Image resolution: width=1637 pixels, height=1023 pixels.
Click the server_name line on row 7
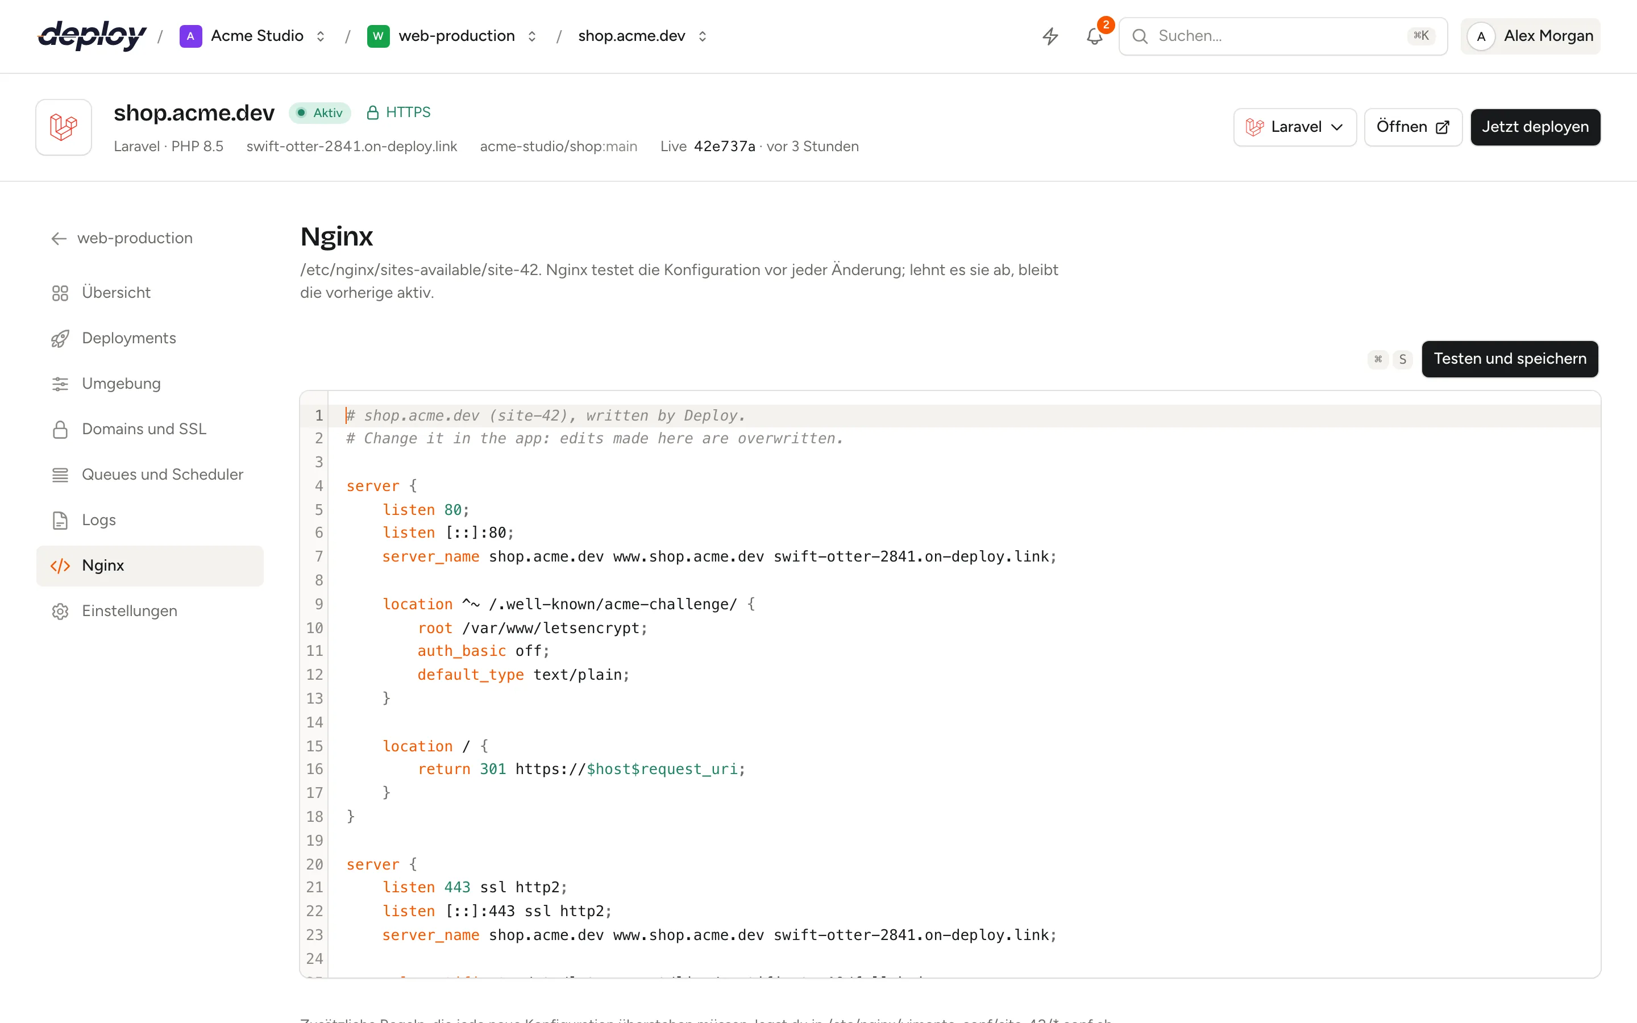720,557
